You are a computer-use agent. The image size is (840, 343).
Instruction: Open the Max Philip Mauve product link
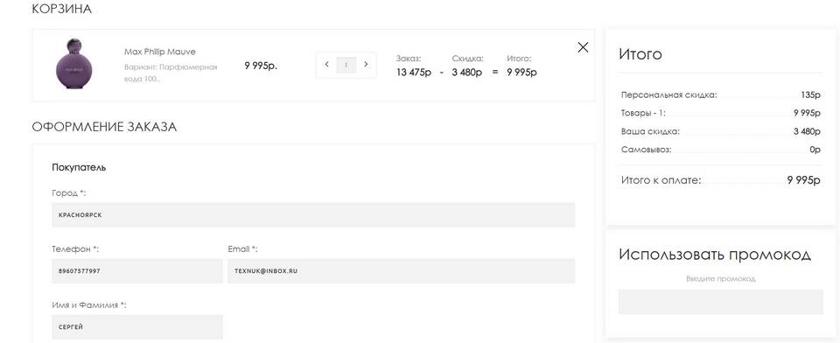coord(159,52)
